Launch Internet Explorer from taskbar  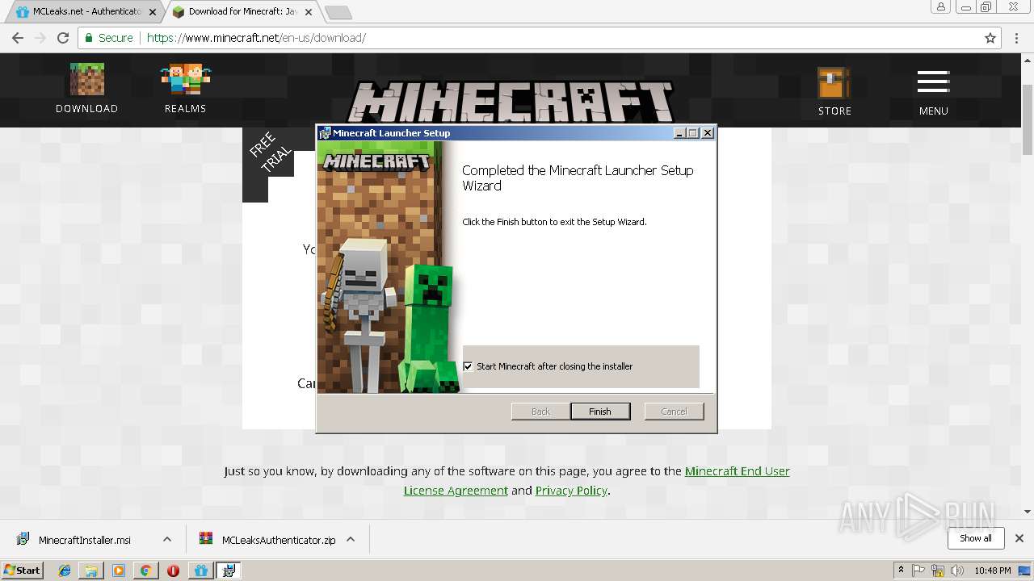tap(65, 571)
